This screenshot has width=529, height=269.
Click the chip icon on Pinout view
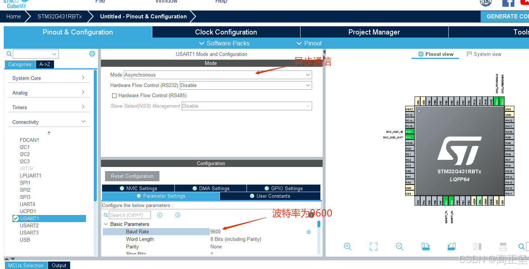[421, 54]
